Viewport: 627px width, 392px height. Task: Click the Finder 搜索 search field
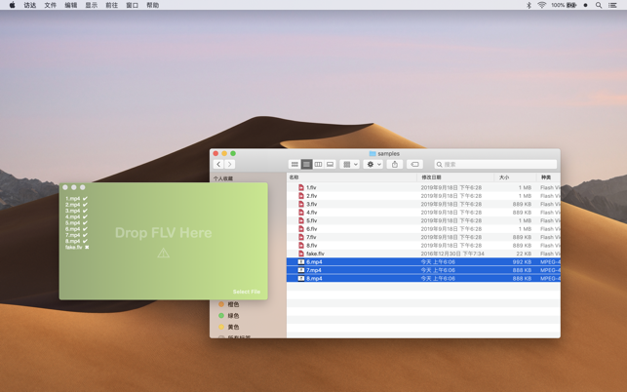coord(495,165)
